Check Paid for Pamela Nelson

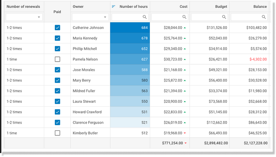point(58,59)
